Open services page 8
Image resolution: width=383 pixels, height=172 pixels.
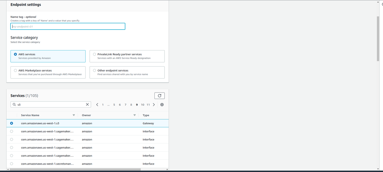pos(131,105)
